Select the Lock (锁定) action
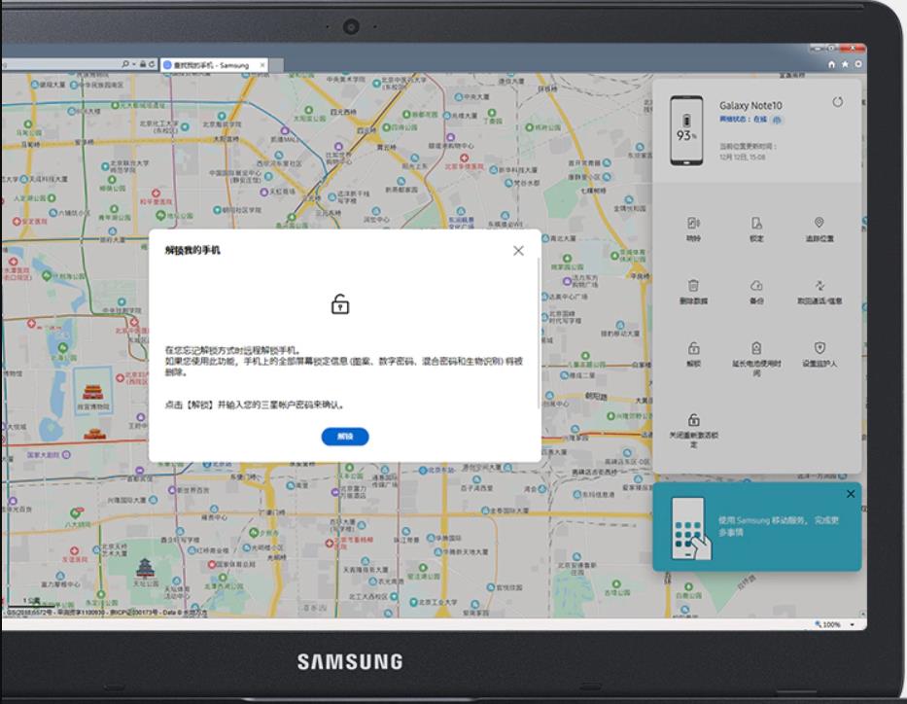 (x=756, y=229)
